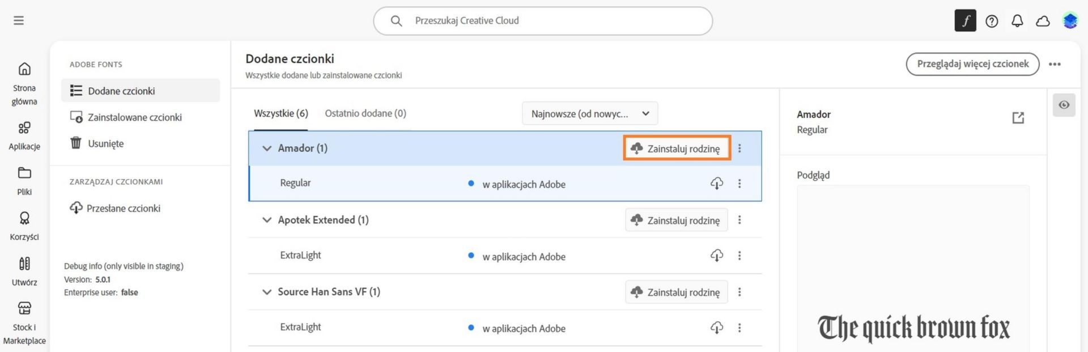Screen dimensions: 1088x352
Task: Focus the Przeszukaj Creative Cloud search field
Action: pyautogui.click(x=543, y=21)
